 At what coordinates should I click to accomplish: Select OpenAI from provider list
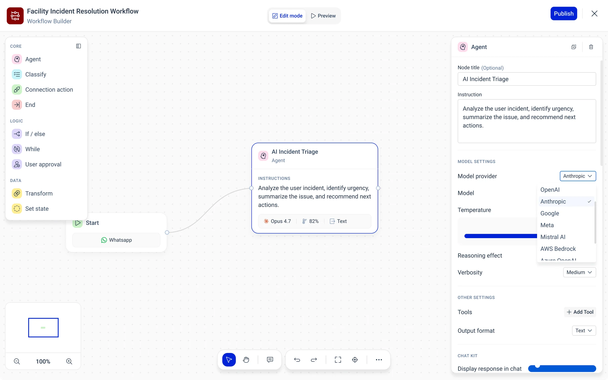pyautogui.click(x=566, y=190)
